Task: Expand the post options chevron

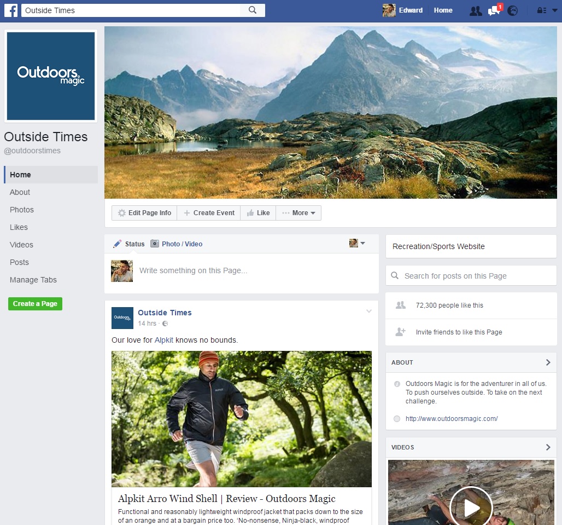Action: tap(369, 311)
